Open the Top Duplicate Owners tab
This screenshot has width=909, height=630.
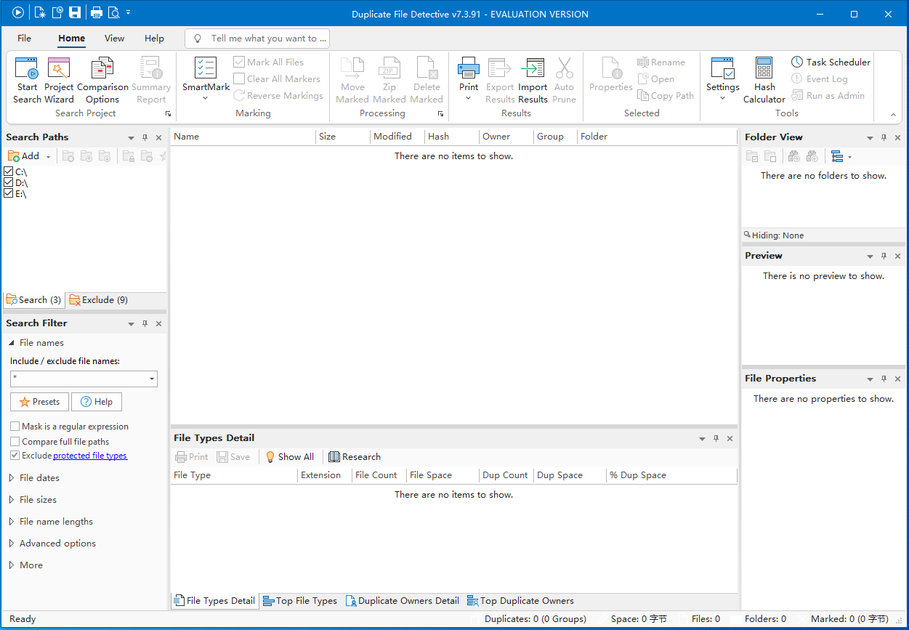520,601
